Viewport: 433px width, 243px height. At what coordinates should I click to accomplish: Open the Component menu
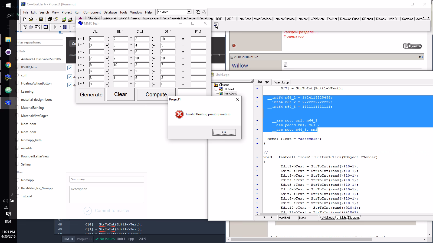click(92, 12)
